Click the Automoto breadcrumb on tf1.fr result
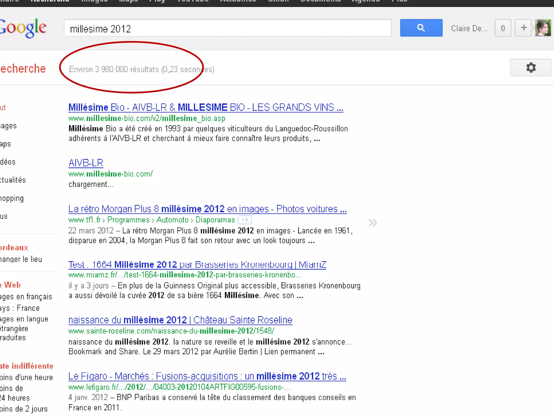Image resolution: width=554 pixels, height=416 pixels. (172, 220)
